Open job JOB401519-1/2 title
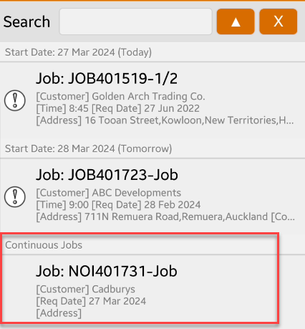The height and width of the screenshot is (329, 305). pyautogui.click(x=107, y=78)
